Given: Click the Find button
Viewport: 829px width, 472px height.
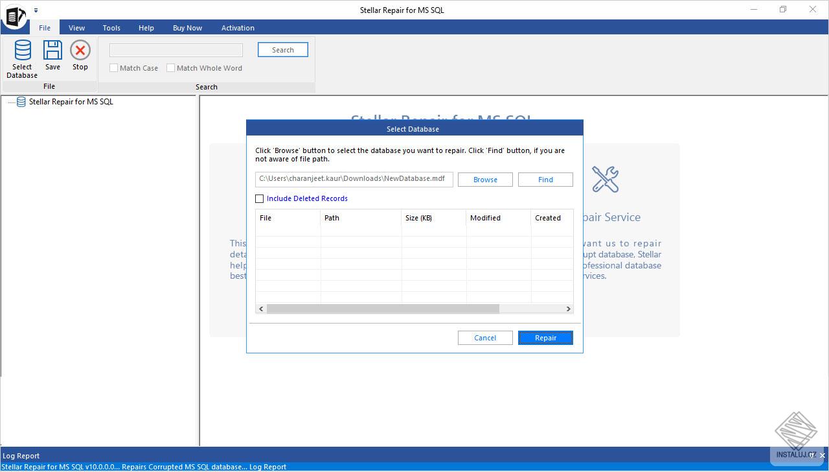Looking at the screenshot, I should tap(545, 180).
